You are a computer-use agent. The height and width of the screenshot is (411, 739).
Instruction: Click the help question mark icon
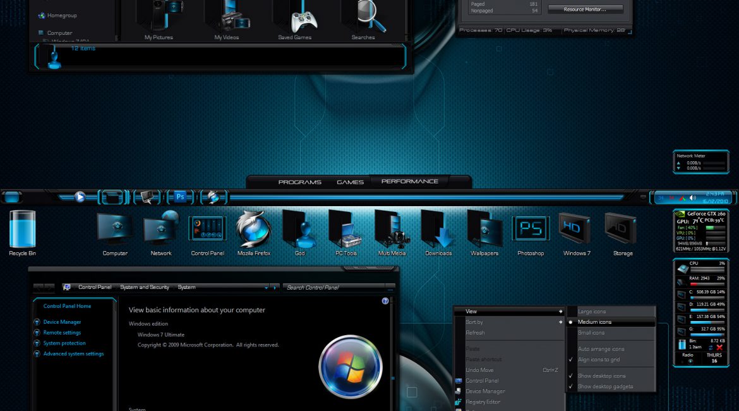click(385, 301)
